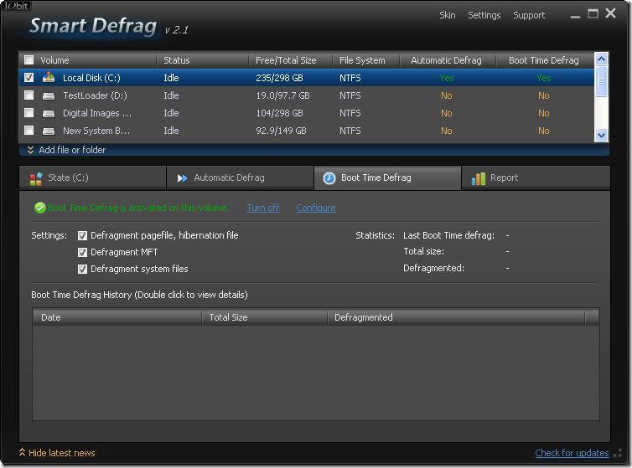Click Automatic Defrag Yes for Local Disk
This screenshot has width=632, height=468.
(447, 78)
